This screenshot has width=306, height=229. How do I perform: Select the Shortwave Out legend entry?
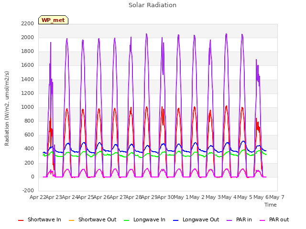click(x=92, y=219)
